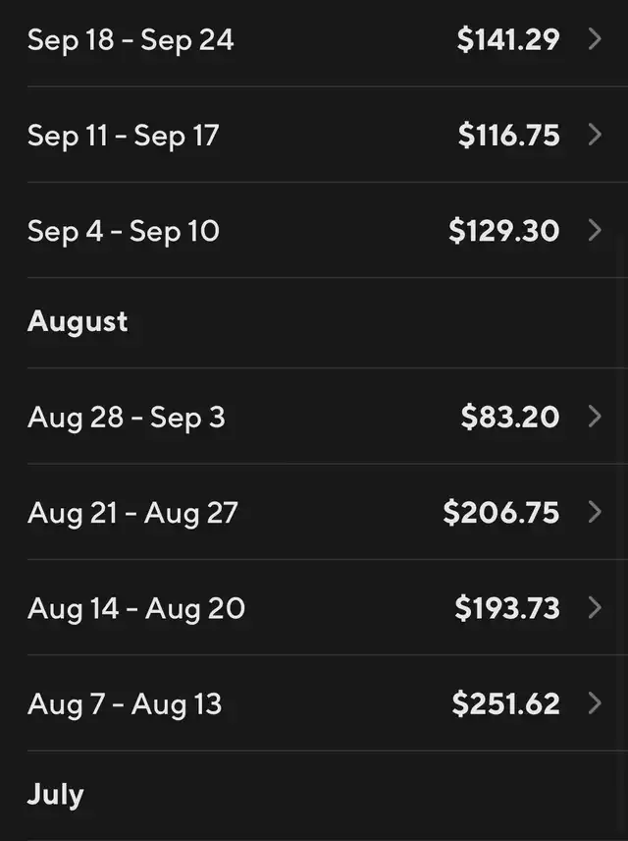Show details for Aug 21 - Aug 27
This screenshot has width=628, height=841.
coord(132,513)
